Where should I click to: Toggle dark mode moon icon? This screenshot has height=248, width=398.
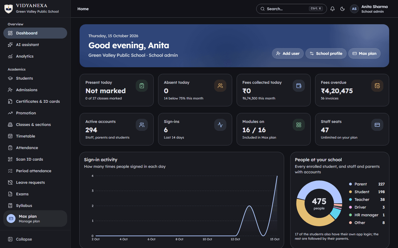(342, 9)
